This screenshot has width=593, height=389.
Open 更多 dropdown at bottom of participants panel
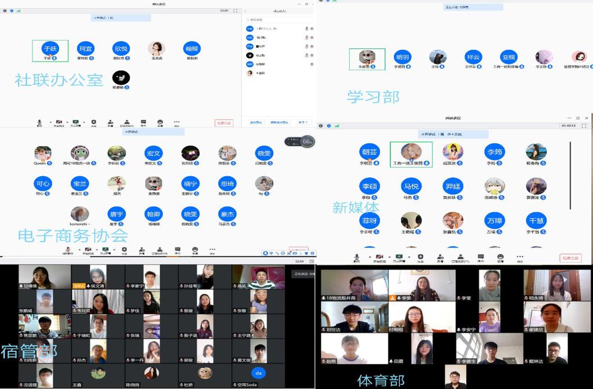click(302, 122)
